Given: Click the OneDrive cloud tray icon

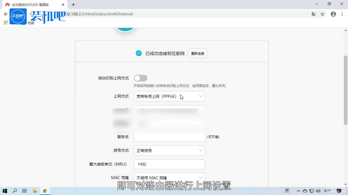Looking at the screenshot, I should [x=305, y=191].
